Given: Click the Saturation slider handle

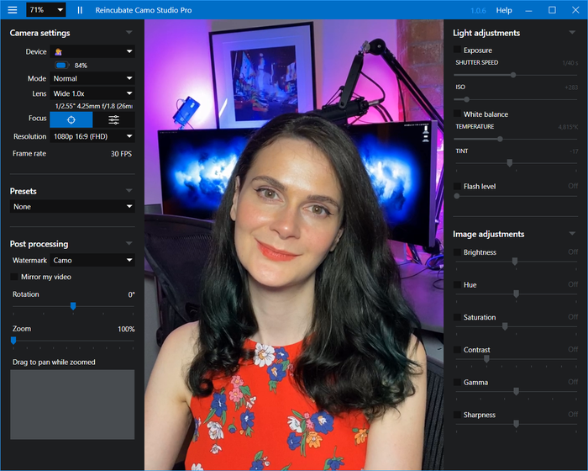Looking at the screenshot, I should point(505,326).
